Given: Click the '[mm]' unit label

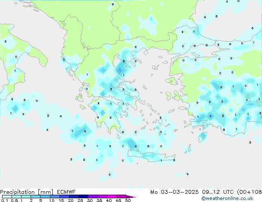Looking at the screenshot, I should pos(45,192).
